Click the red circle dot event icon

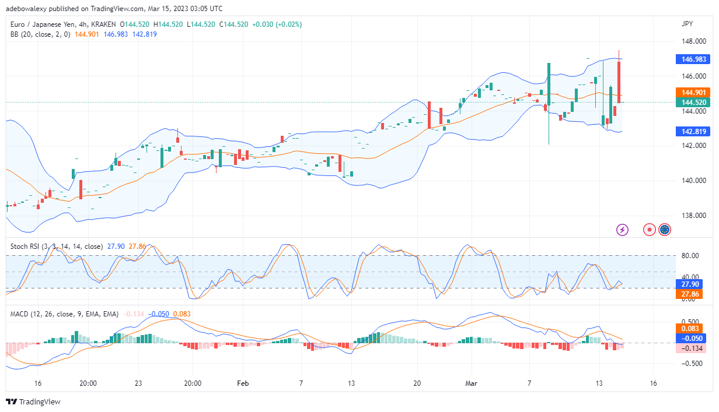[x=648, y=230]
